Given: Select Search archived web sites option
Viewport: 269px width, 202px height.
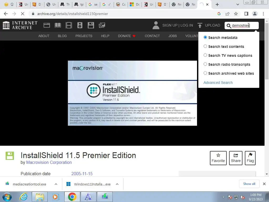Looking at the screenshot, I should (x=205, y=73).
